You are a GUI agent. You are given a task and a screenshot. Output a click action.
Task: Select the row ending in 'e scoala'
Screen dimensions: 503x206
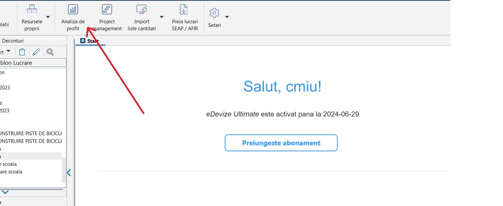(x=31, y=164)
